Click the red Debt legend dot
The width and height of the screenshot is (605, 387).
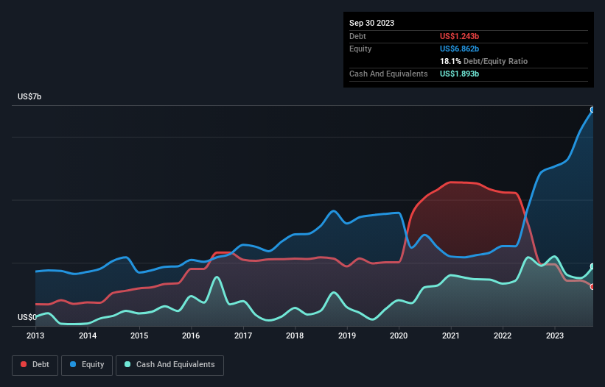coord(24,364)
